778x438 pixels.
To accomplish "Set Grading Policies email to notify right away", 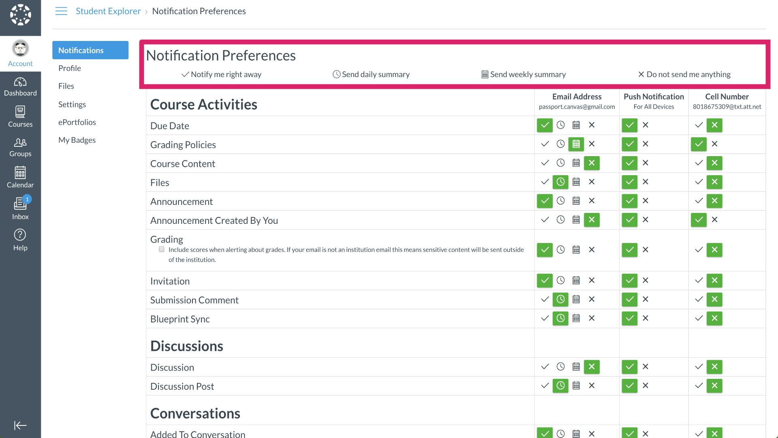I will [x=545, y=144].
